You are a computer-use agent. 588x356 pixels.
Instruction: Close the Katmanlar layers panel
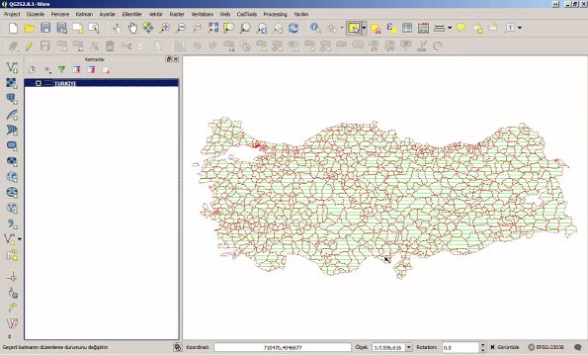point(176,59)
